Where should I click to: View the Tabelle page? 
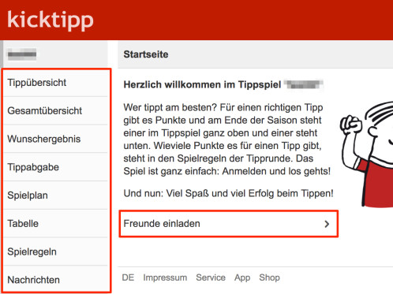pyautogui.click(x=55, y=224)
